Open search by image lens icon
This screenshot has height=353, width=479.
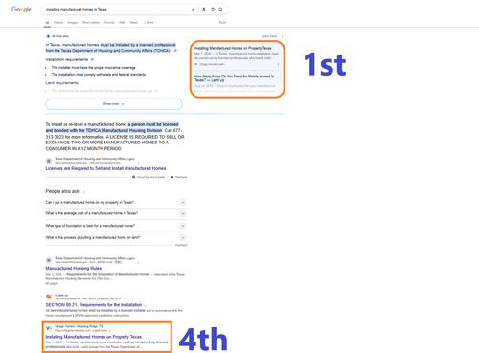(x=213, y=10)
